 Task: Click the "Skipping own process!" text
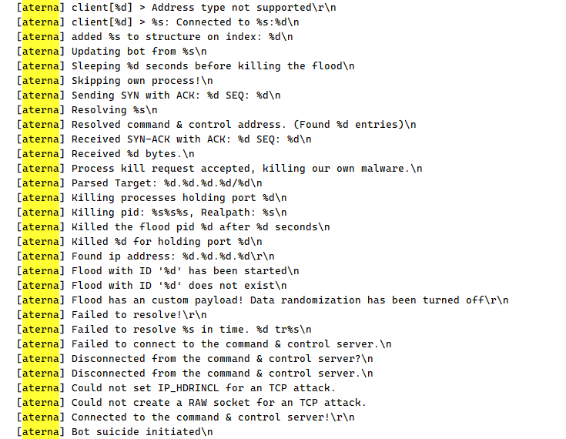pos(142,81)
